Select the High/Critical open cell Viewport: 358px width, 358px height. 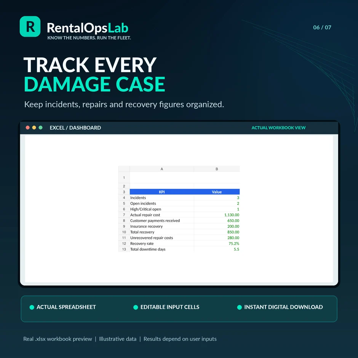click(161, 209)
